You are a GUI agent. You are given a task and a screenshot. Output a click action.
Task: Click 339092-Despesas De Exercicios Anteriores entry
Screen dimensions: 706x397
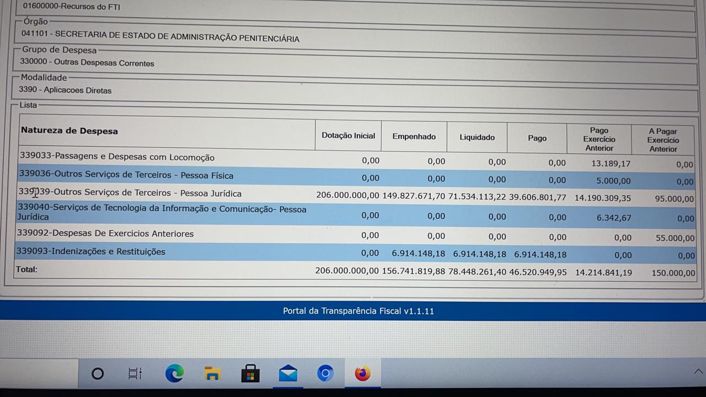tap(105, 233)
